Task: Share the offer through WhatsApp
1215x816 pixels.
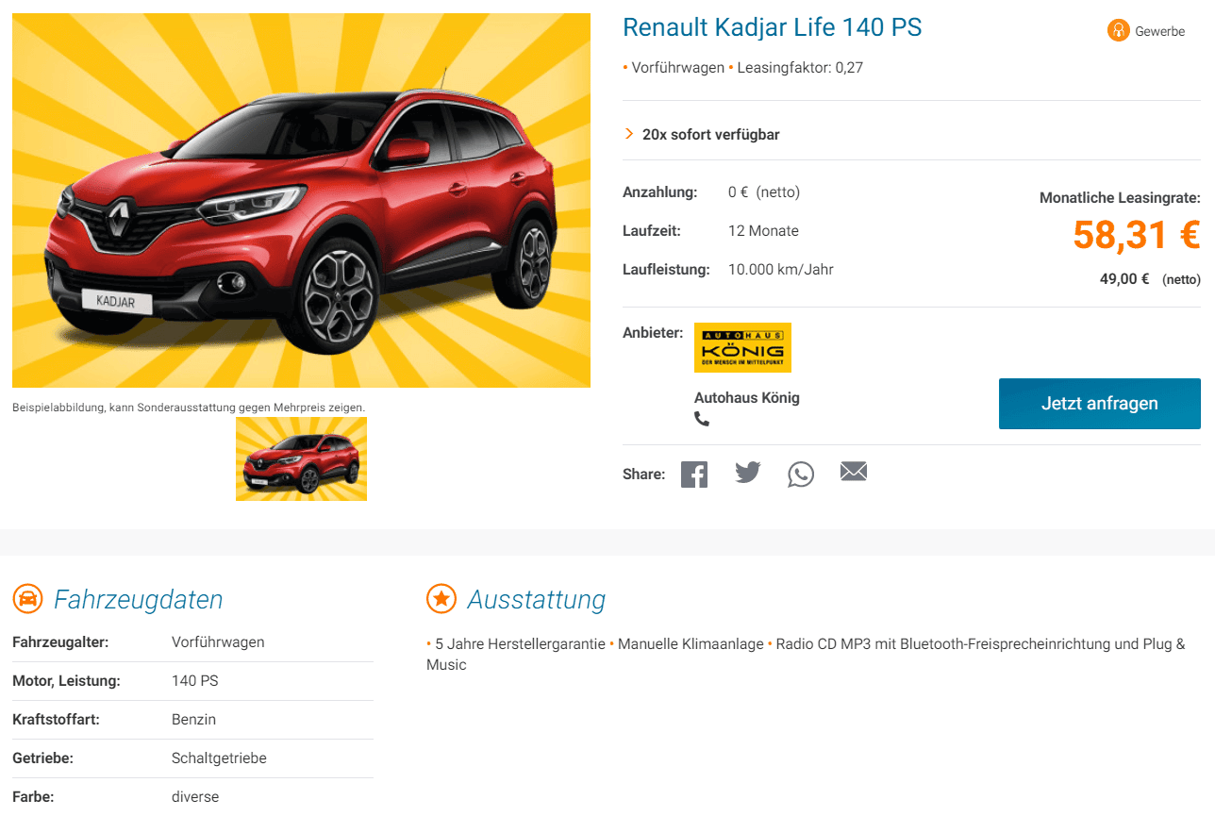Action: click(x=801, y=474)
